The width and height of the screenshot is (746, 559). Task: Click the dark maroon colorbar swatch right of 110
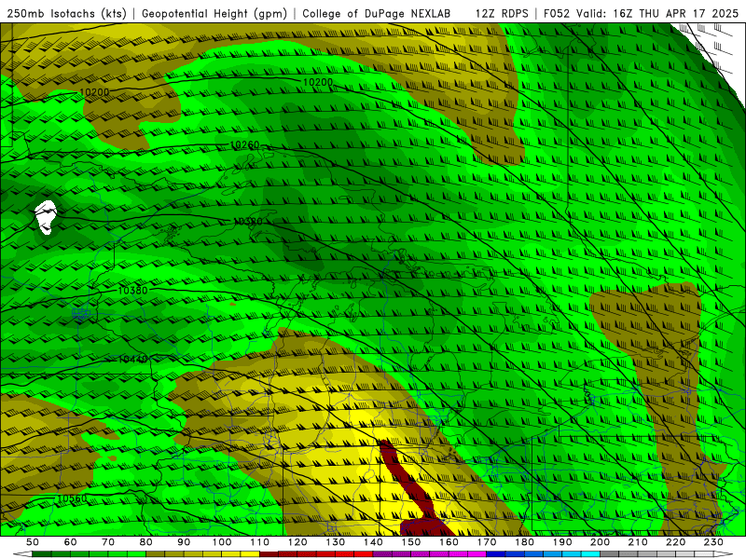coord(269,554)
